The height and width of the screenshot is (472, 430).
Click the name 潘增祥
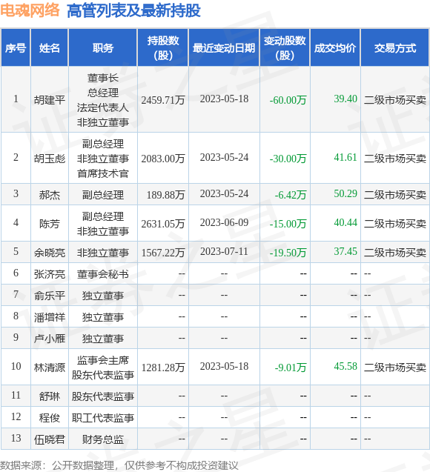pyautogui.click(x=50, y=317)
